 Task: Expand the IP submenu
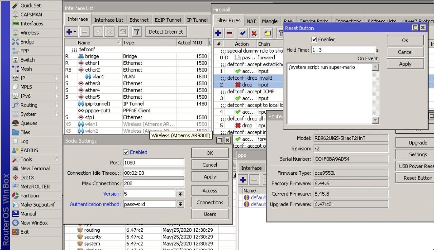tap(57, 78)
